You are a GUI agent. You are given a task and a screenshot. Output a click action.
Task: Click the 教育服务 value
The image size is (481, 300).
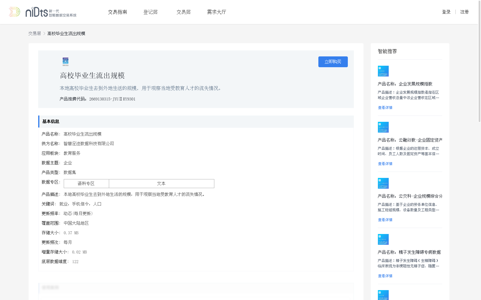click(x=72, y=153)
